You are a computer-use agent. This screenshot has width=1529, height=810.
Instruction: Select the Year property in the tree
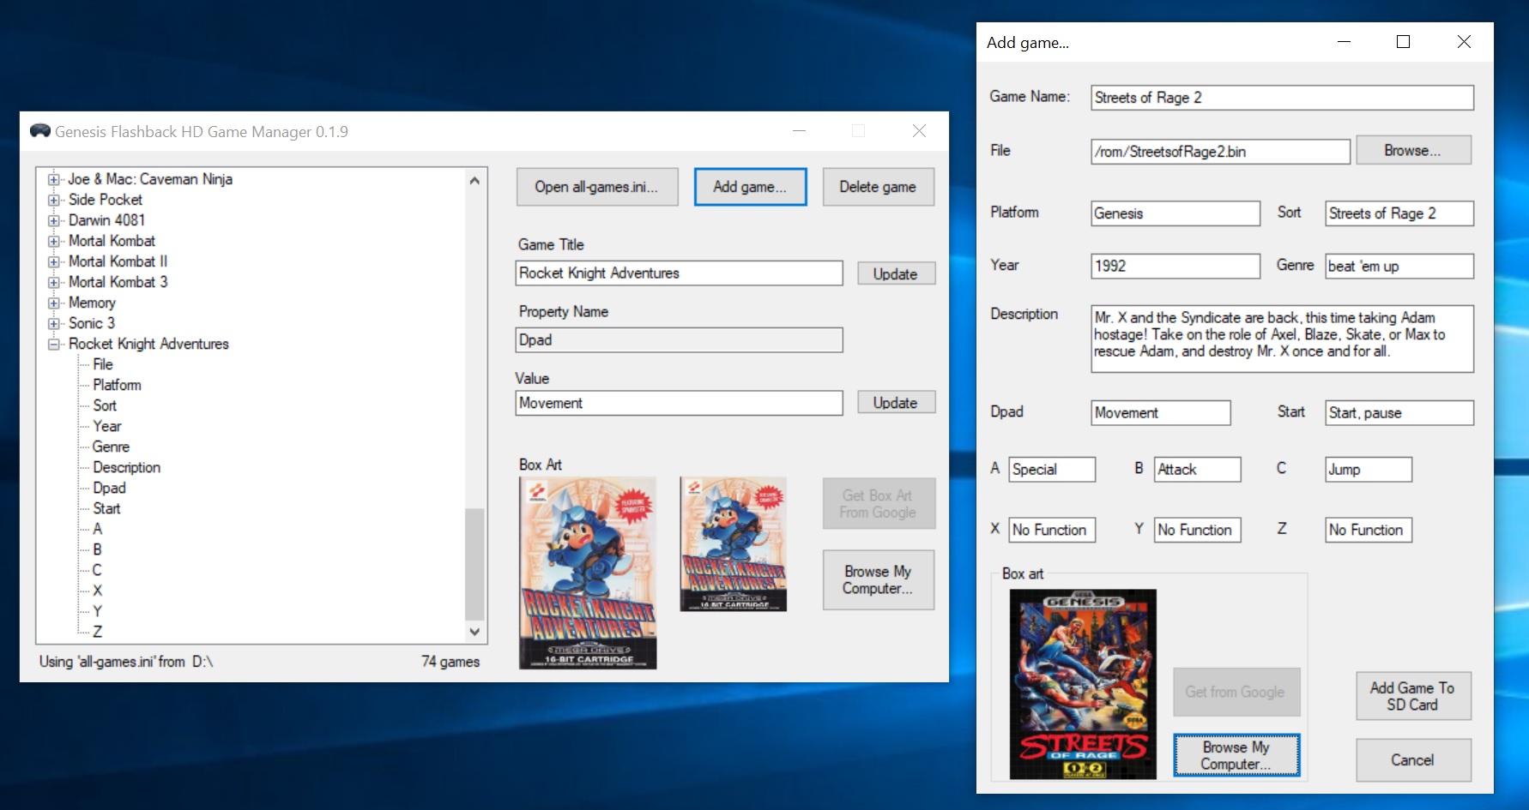(x=107, y=426)
